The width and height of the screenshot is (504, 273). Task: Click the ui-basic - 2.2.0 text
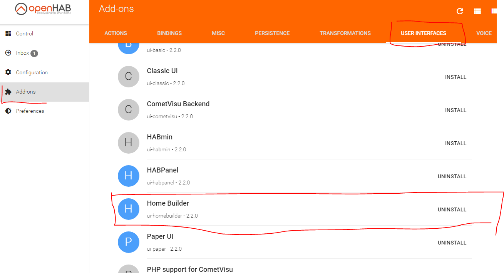pos(164,50)
